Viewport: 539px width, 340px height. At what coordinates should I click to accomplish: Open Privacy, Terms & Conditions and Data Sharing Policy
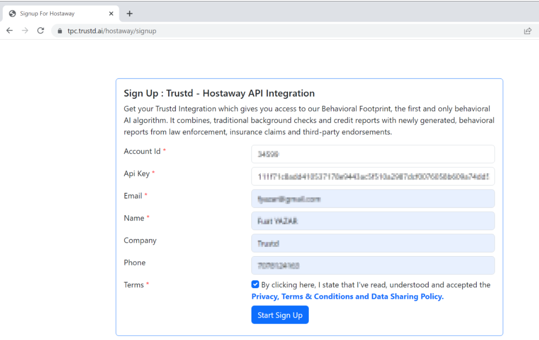348,296
